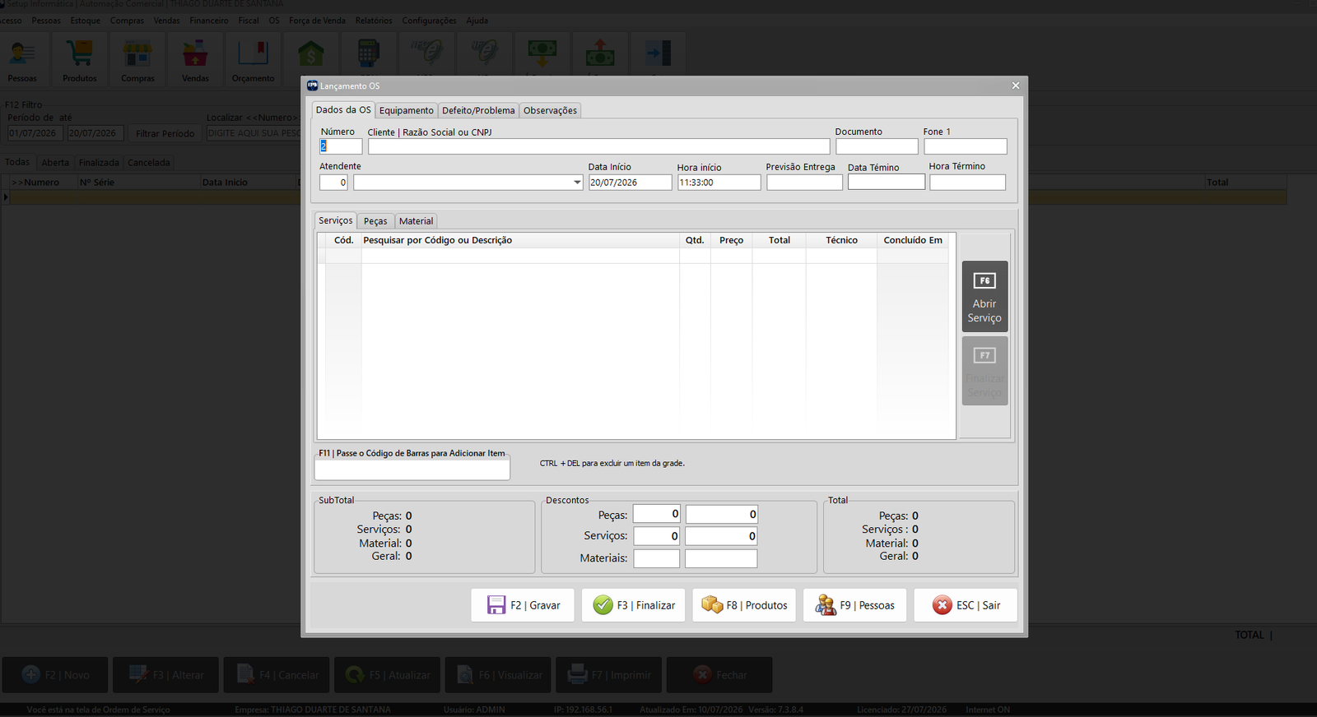Open the Configurações menu
Image resolution: width=1317 pixels, height=717 pixels.
click(429, 21)
